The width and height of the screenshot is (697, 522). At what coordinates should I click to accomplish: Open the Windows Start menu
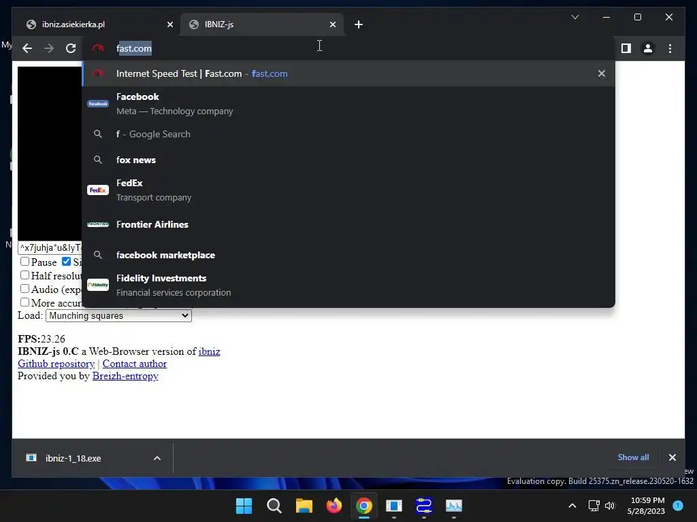(x=244, y=506)
